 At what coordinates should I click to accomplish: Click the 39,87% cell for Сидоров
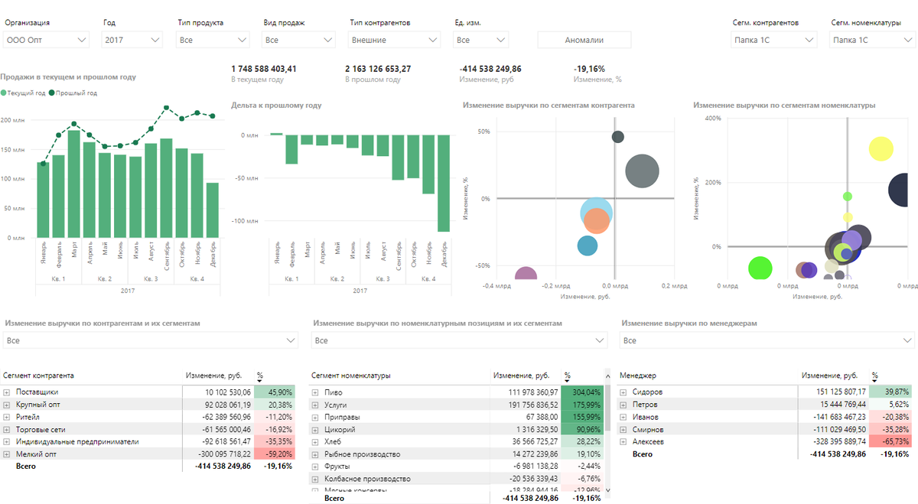coord(890,392)
